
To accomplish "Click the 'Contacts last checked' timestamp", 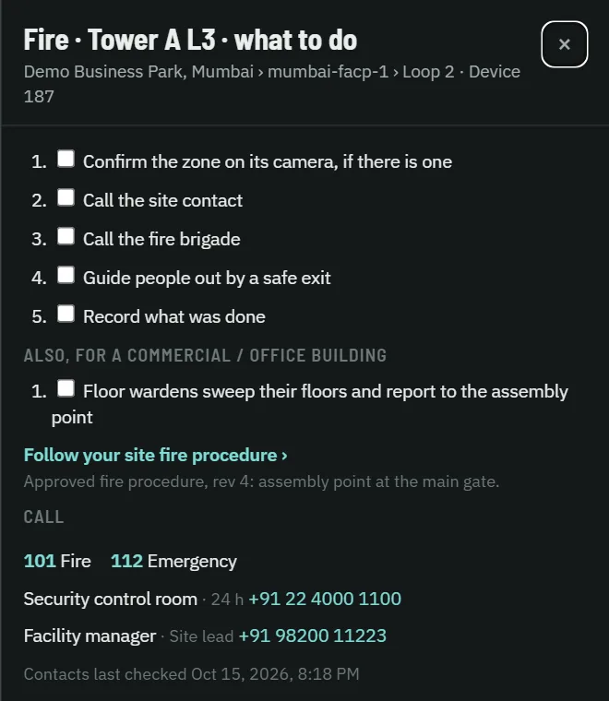I will pos(191,673).
